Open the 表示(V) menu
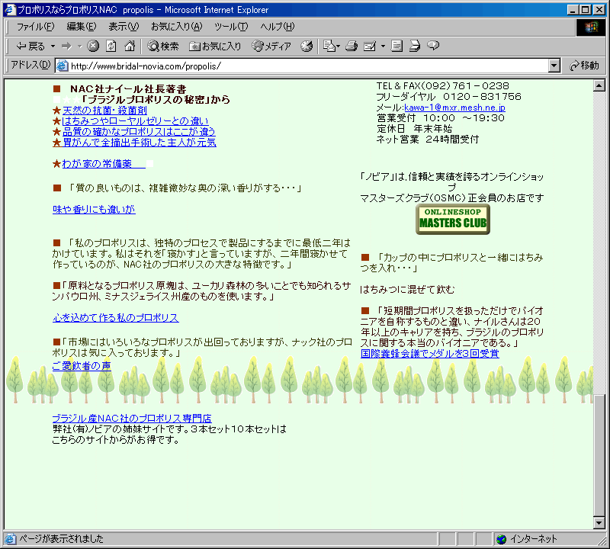This screenshot has width=610, height=549. click(124, 27)
